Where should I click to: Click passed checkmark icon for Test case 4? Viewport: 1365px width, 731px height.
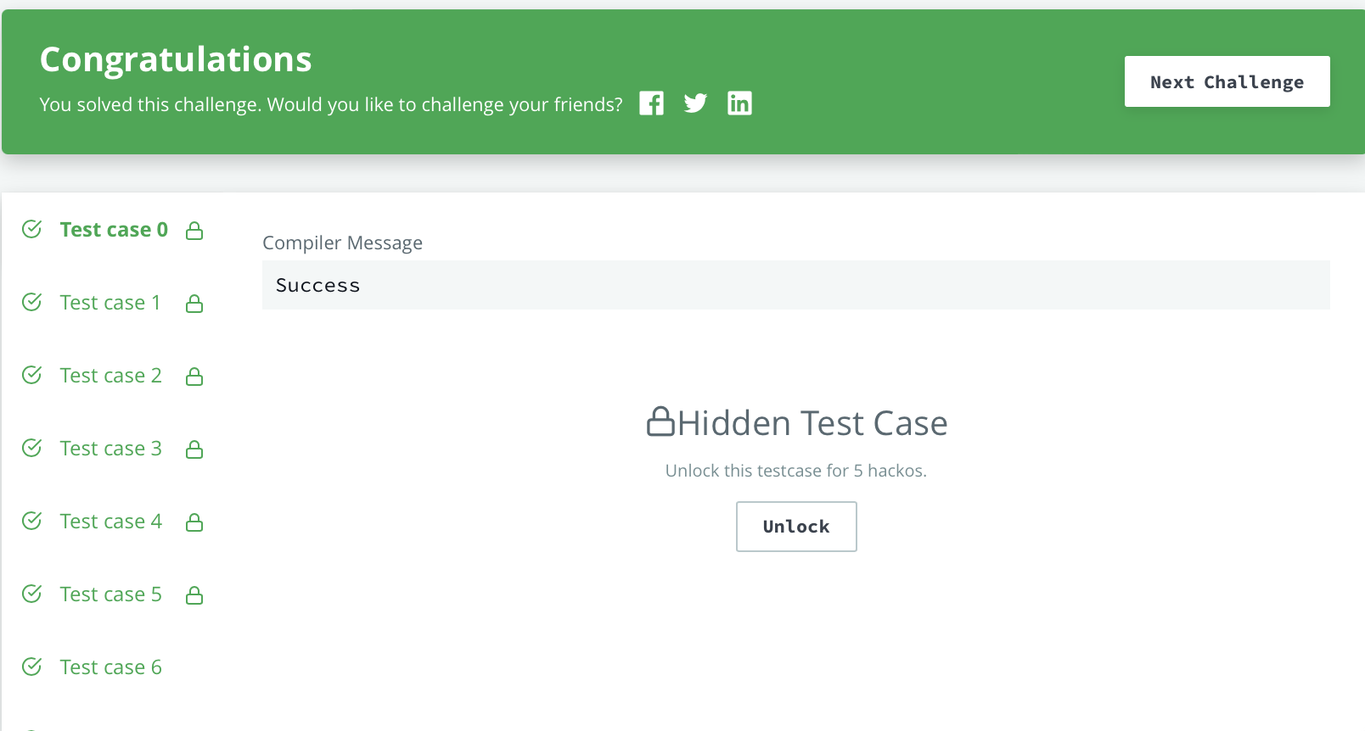click(31, 521)
